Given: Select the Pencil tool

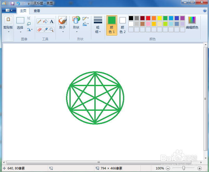Looking at the screenshot, I should click(x=39, y=22).
